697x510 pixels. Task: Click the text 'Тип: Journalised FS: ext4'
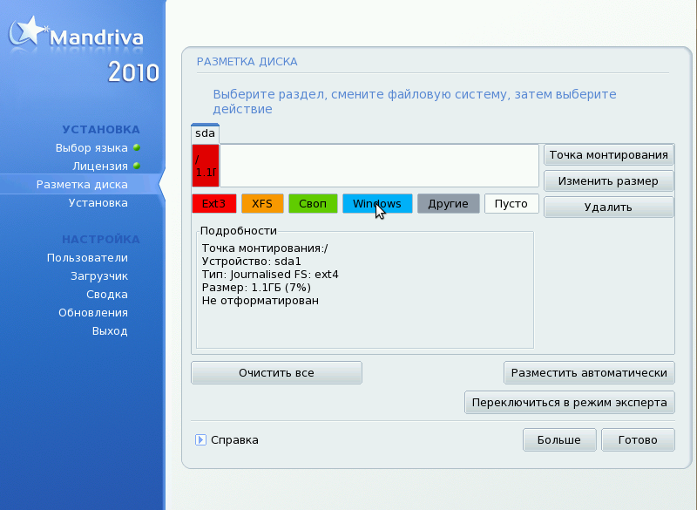[270, 275]
